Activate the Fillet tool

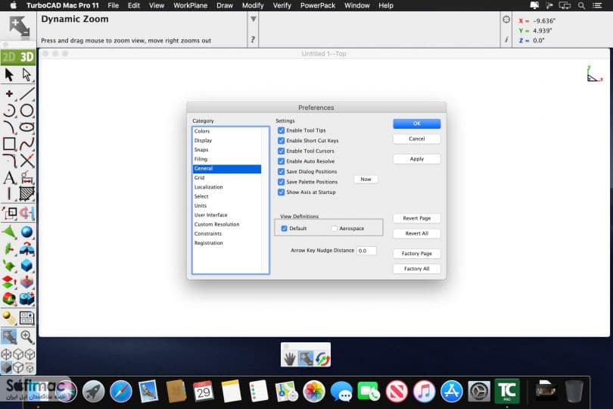tap(9, 161)
